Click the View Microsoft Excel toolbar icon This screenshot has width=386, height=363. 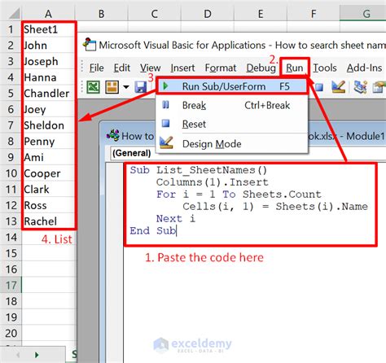(93, 87)
